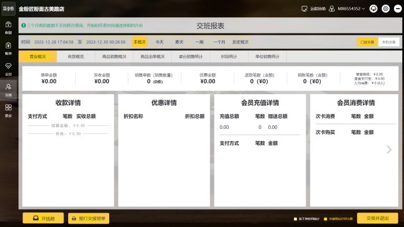Click the 优惠金额 ¥0.00 value
Image resolution: width=404 pixels, height=227 pixels.
pyautogui.click(x=207, y=81)
